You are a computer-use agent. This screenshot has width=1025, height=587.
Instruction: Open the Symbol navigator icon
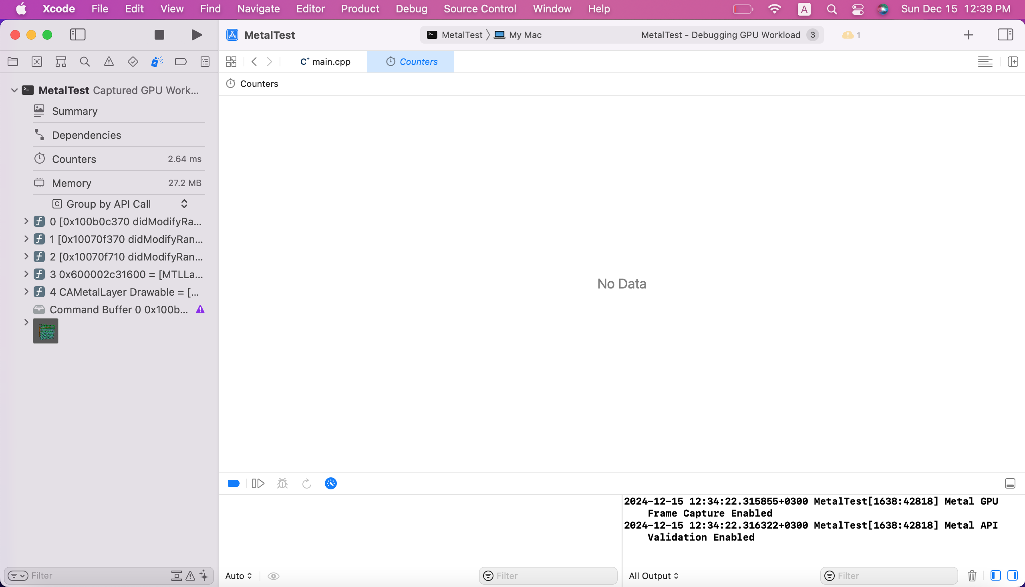61,62
